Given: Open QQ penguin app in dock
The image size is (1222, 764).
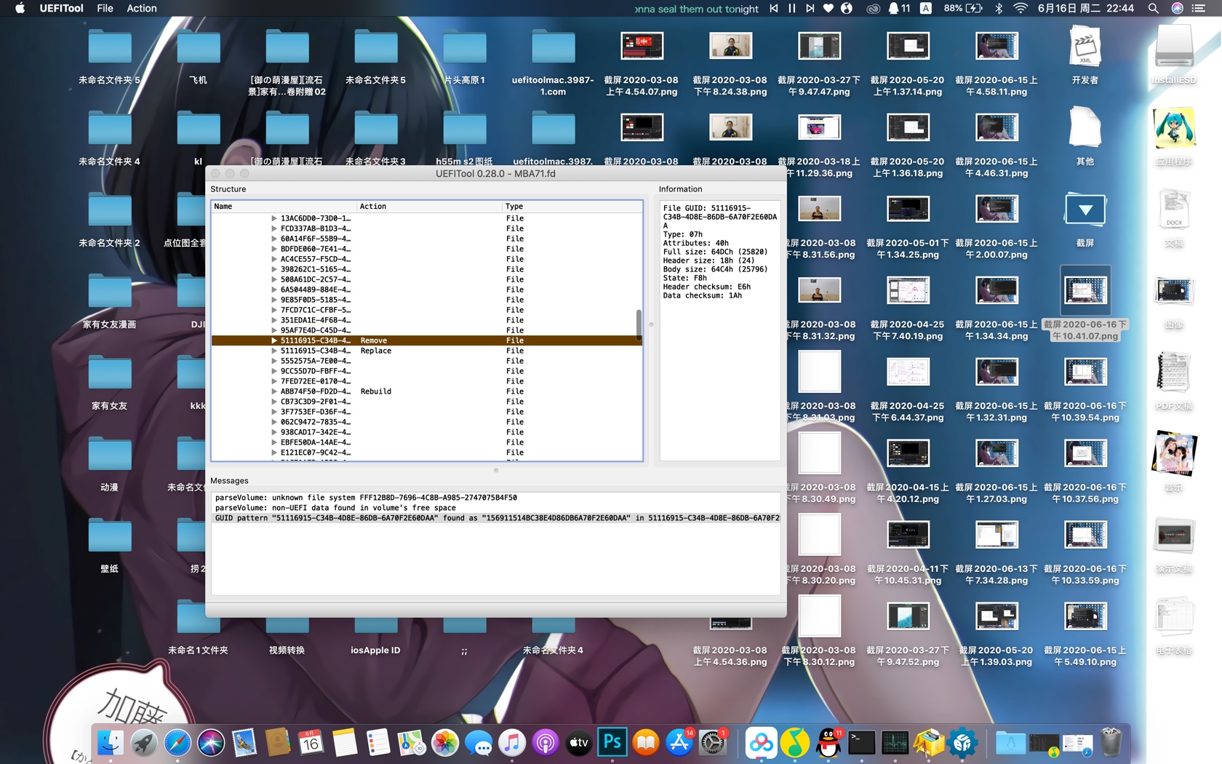Looking at the screenshot, I should (x=828, y=743).
